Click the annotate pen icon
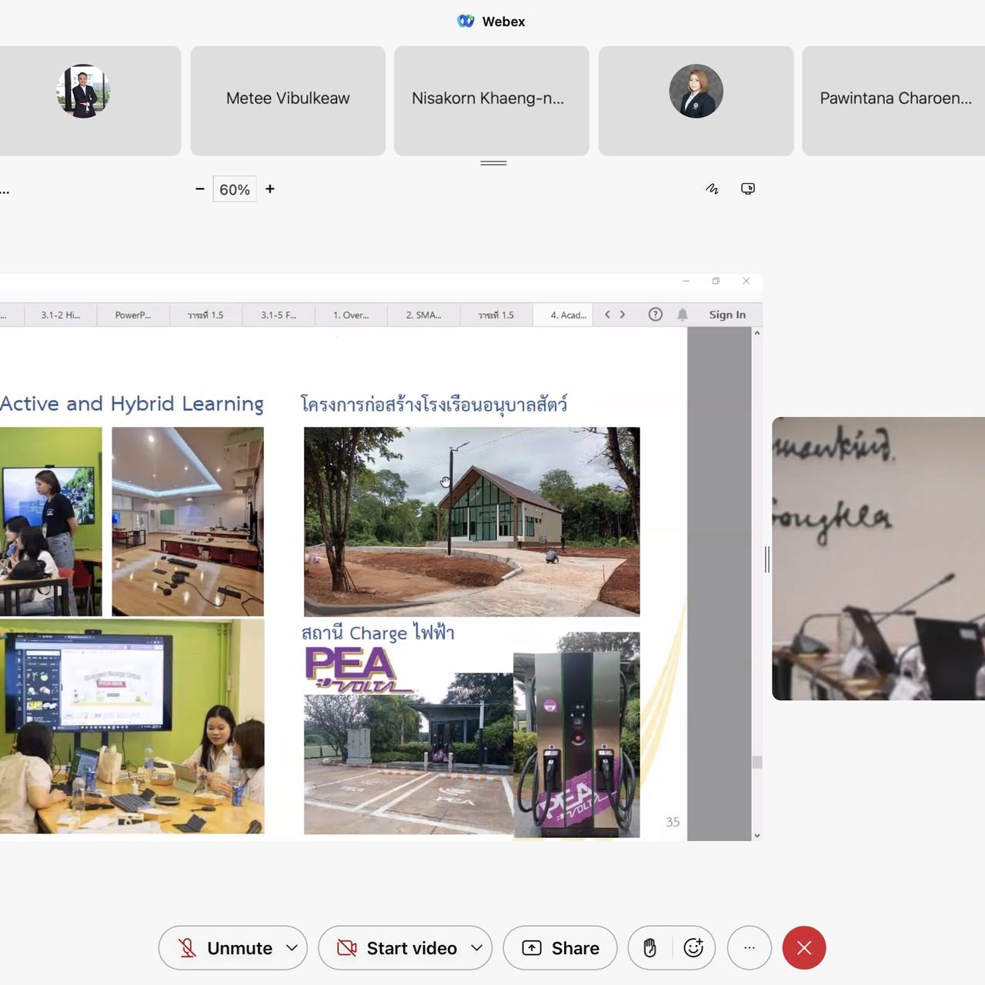The width and height of the screenshot is (985, 985). tap(712, 189)
